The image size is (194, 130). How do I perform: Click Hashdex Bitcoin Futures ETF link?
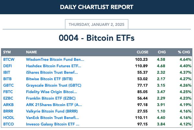[x=54, y=66]
